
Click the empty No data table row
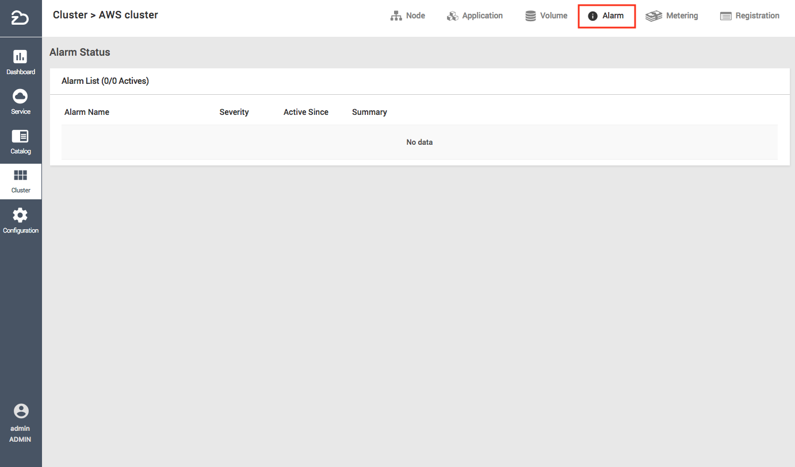[419, 142]
